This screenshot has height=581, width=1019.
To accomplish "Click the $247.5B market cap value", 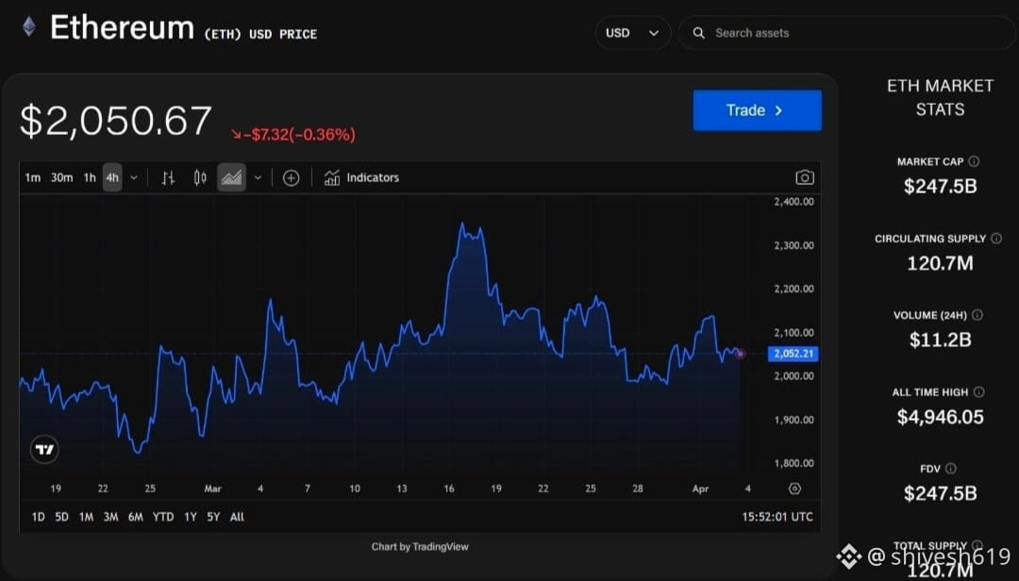I will pyautogui.click(x=941, y=187).
